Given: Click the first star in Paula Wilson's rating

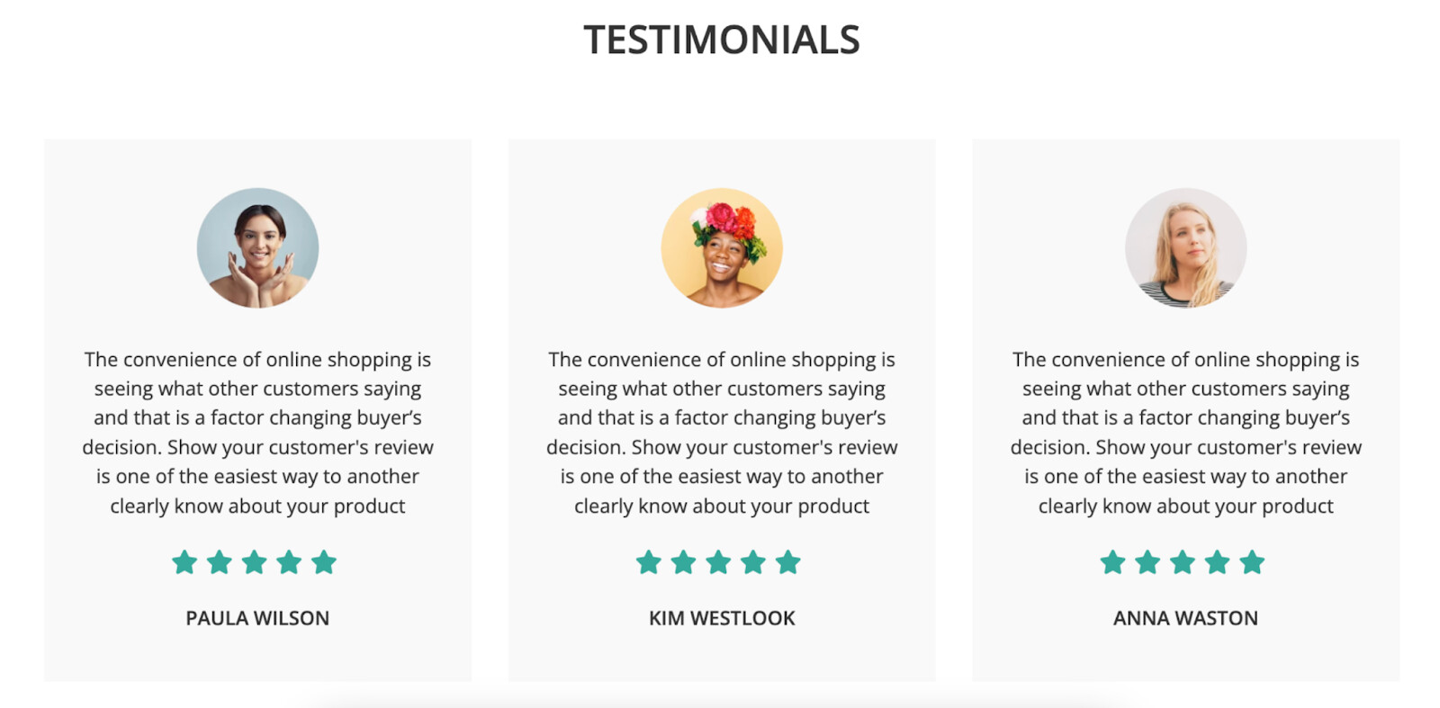Looking at the screenshot, I should pos(184,563).
